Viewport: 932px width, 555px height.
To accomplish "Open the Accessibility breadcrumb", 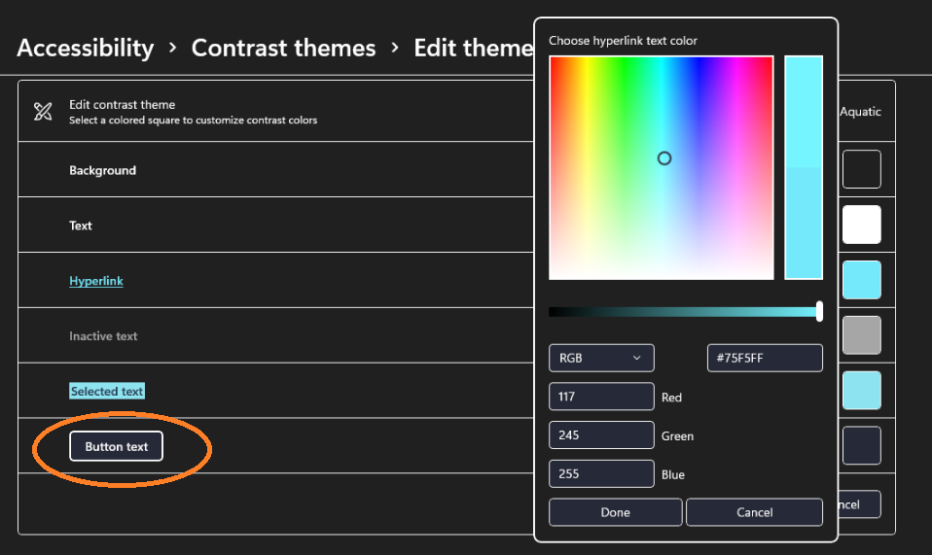I will 86,48.
